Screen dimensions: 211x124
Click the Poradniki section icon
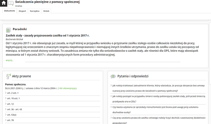8,30
